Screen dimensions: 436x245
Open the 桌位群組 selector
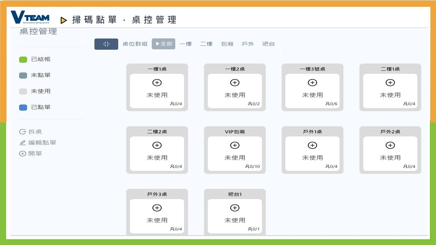point(135,44)
